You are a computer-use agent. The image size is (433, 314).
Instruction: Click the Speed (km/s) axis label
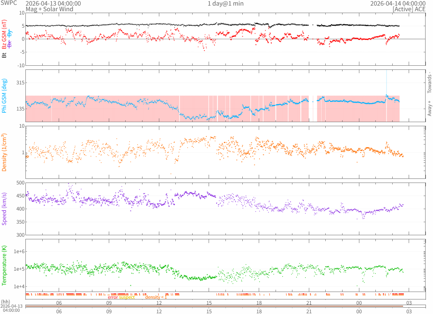[4, 209]
